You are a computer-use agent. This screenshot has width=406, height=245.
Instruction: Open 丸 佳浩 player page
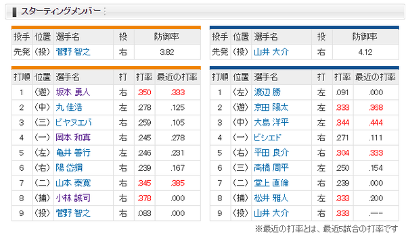click(69, 107)
